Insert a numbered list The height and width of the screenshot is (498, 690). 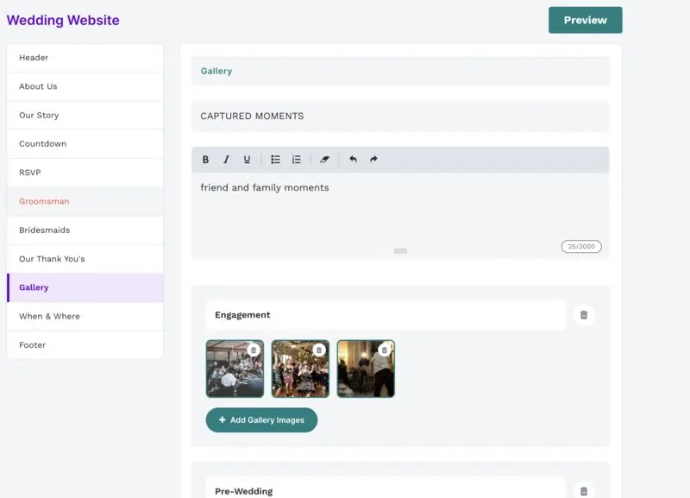(297, 160)
